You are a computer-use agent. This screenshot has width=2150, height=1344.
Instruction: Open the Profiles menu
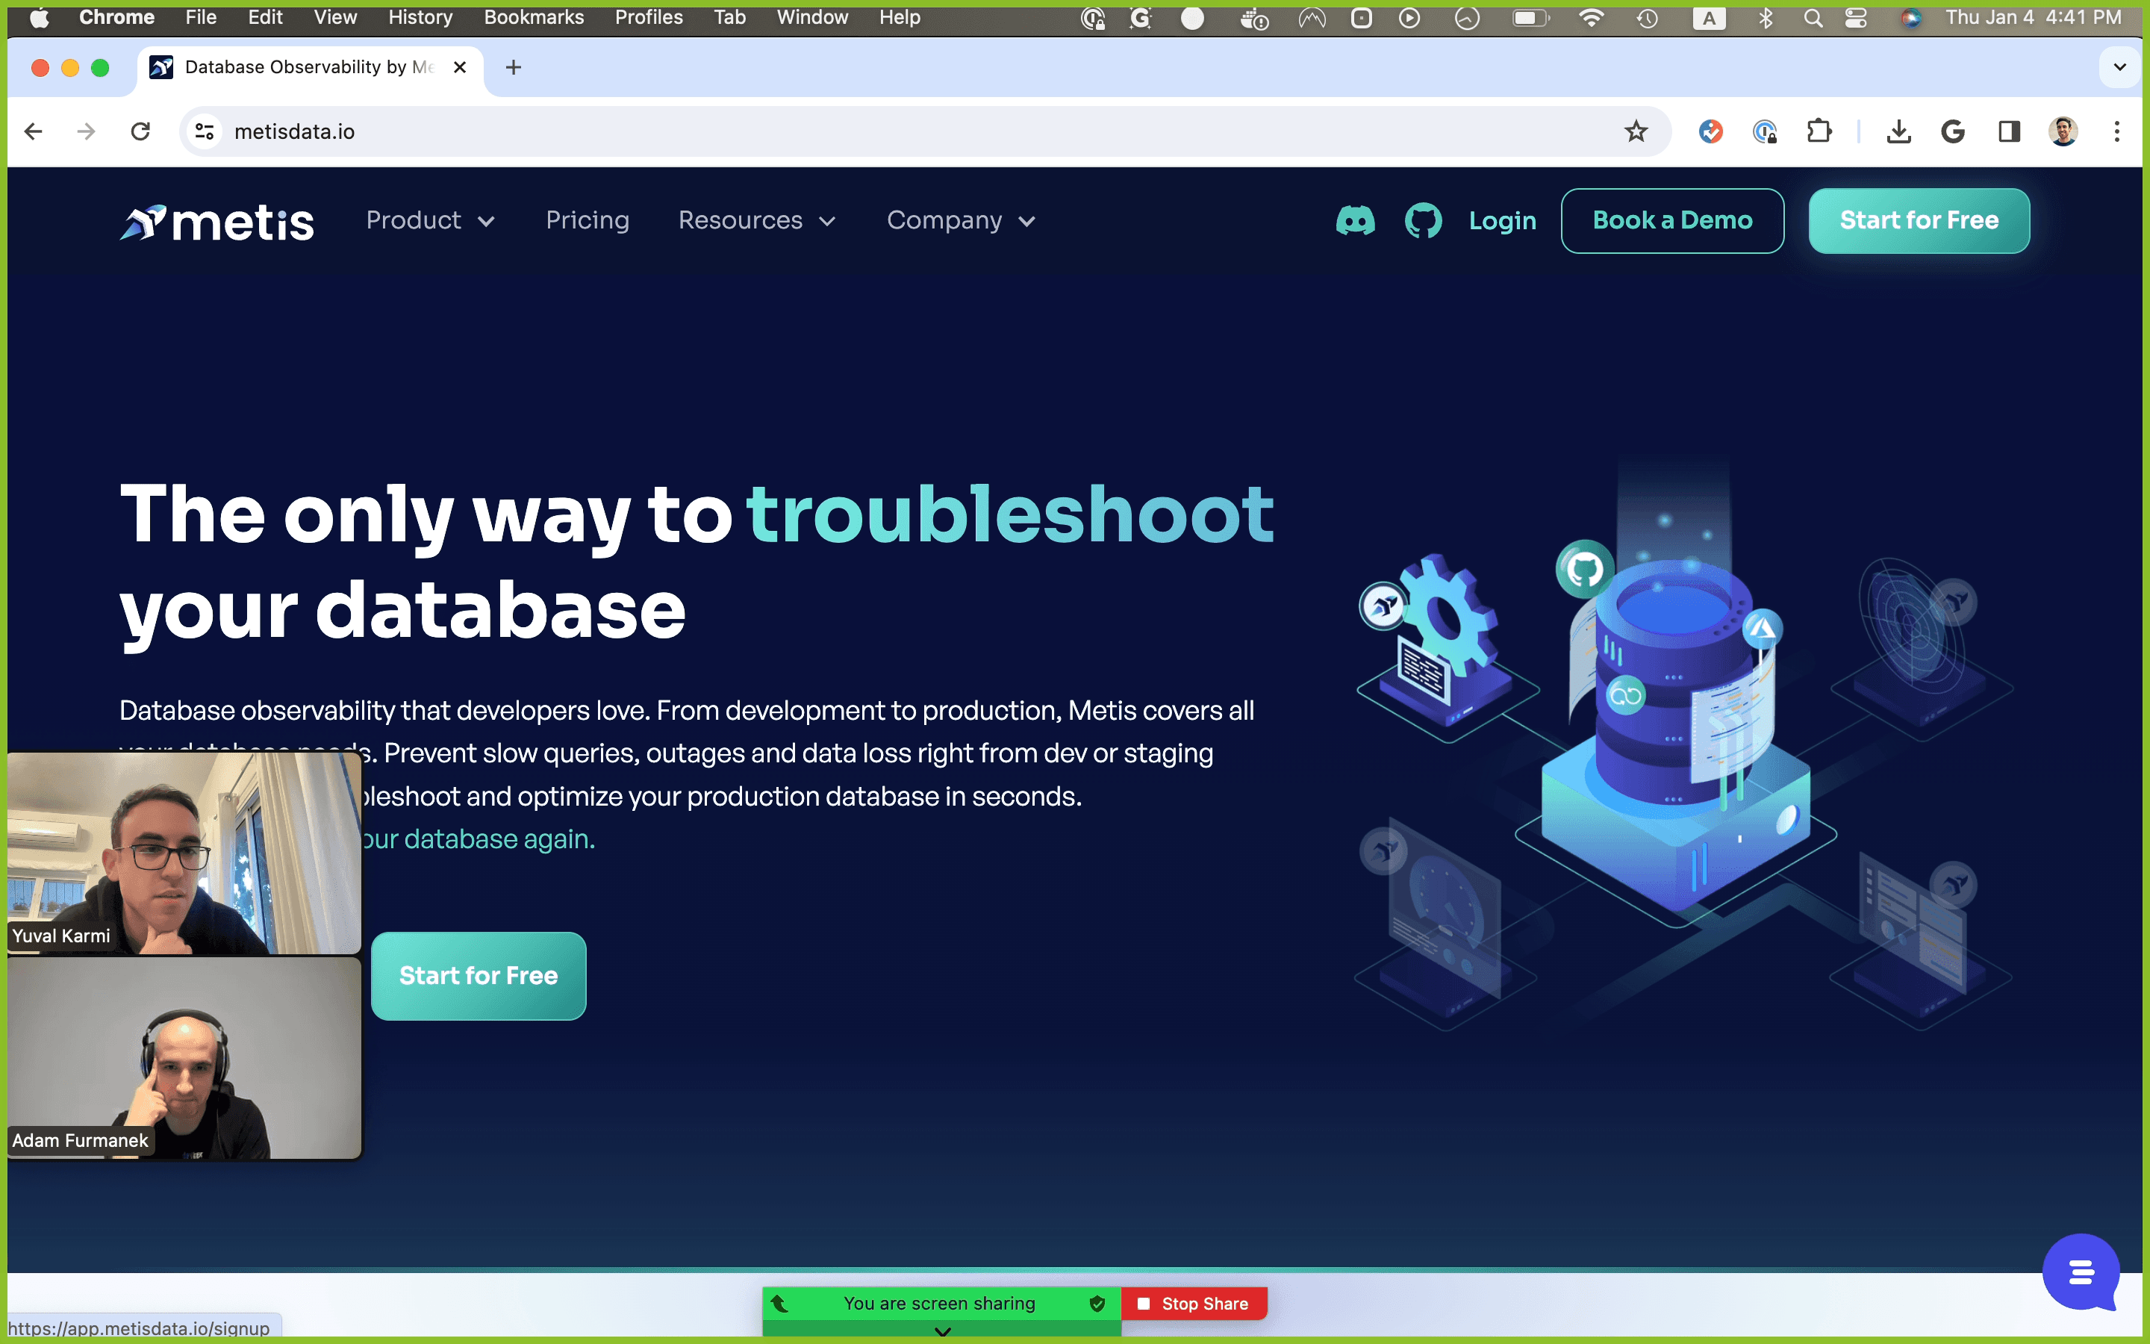coord(649,18)
